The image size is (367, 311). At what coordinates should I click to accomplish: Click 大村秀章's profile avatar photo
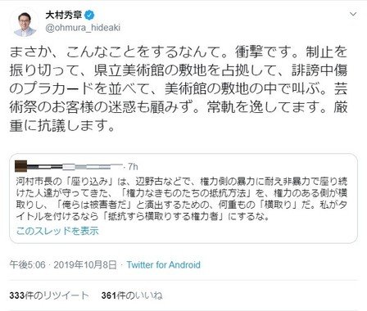[x=25, y=24]
